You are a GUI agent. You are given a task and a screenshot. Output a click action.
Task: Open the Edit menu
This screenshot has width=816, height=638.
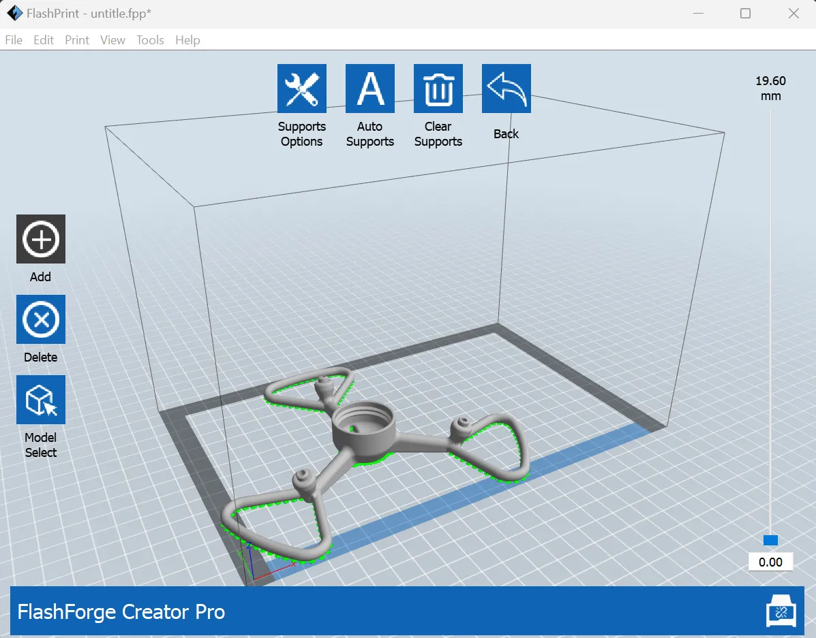tap(44, 40)
